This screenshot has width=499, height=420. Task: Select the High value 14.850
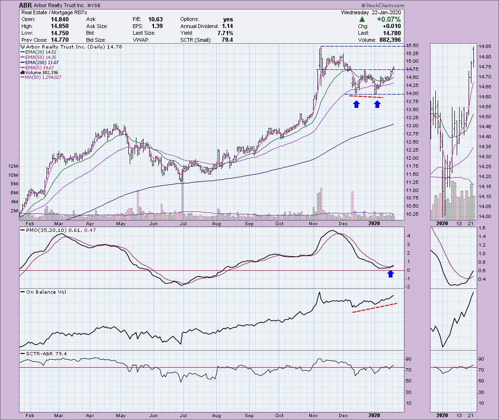(59, 27)
